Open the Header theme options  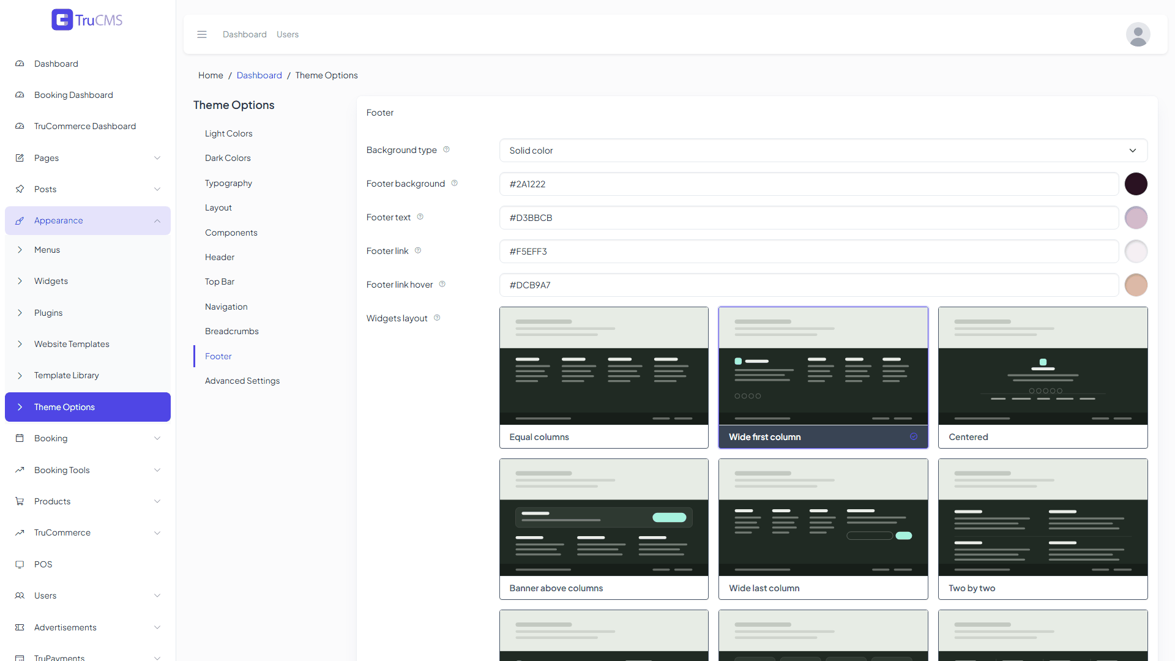pyautogui.click(x=220, y=257)
